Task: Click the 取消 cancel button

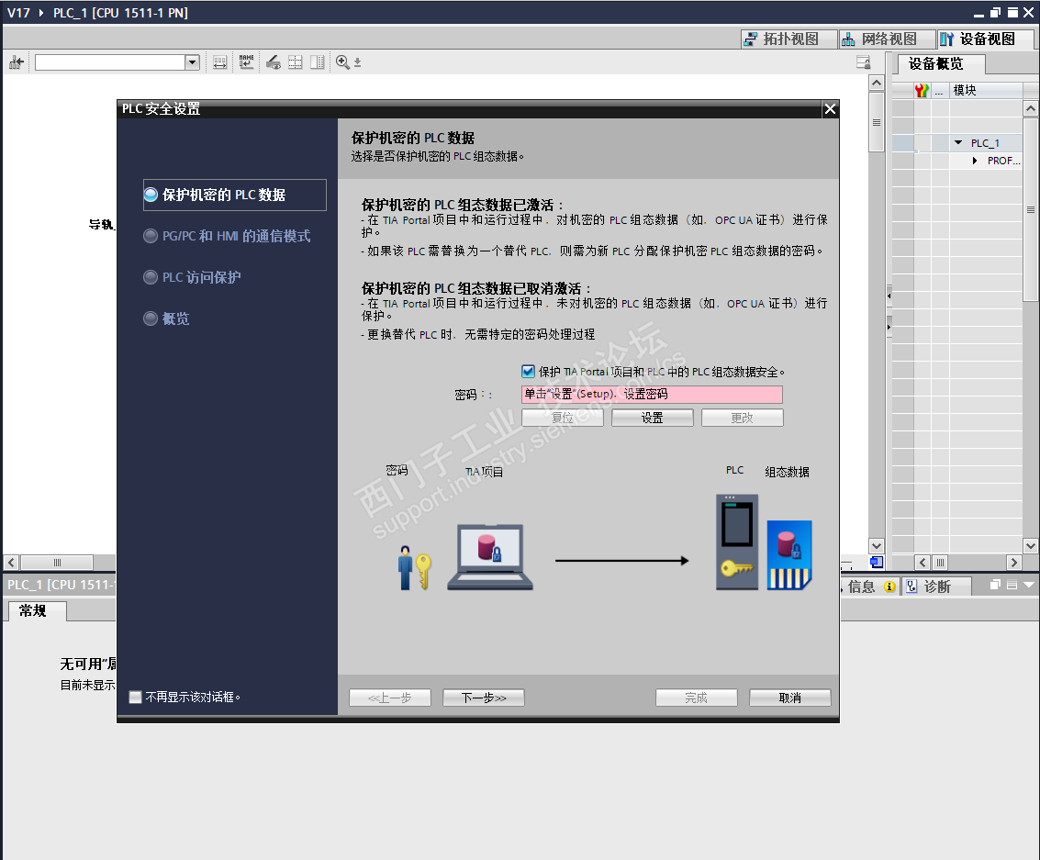Action: (790, 698)
